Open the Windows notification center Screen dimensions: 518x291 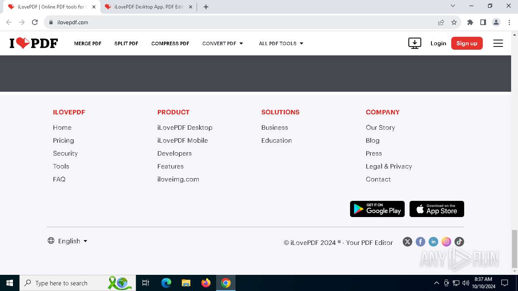[505, 283]
